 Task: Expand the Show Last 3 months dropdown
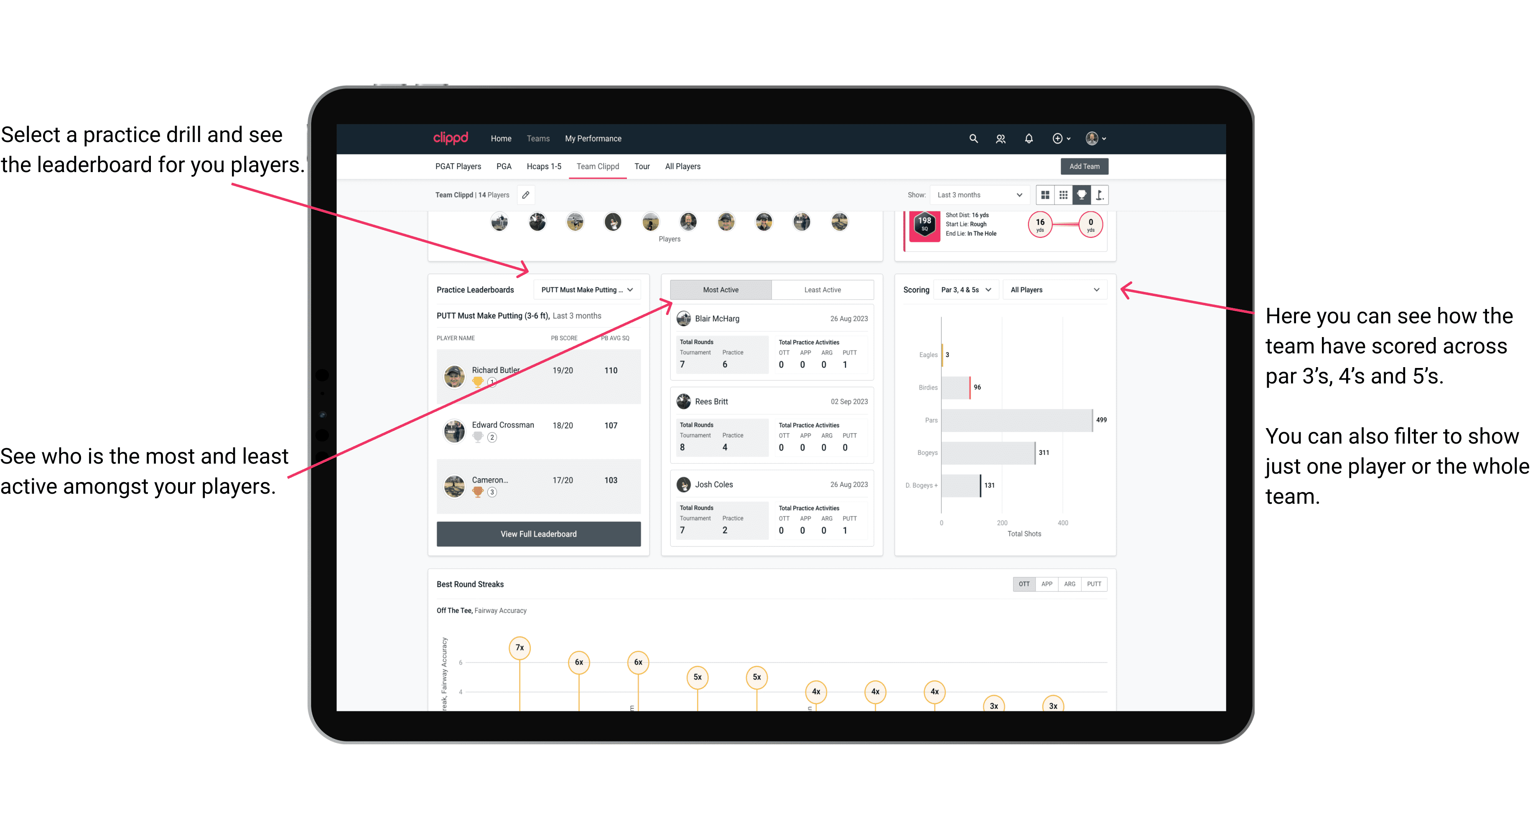(978, 195)
